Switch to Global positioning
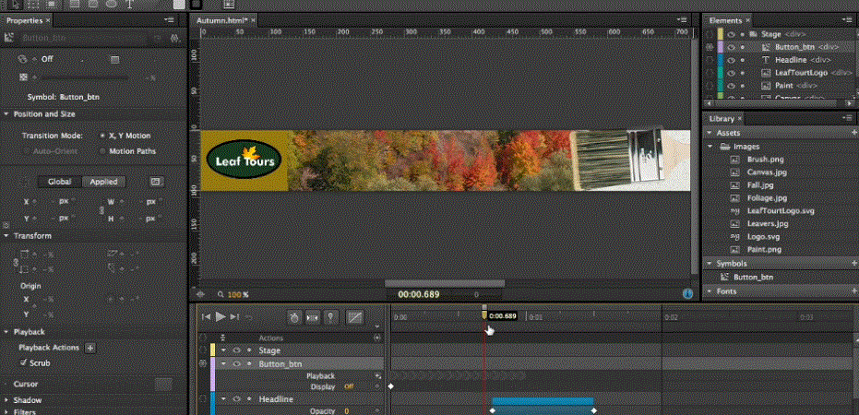This screenshot has height=415, width=859. click(x=59, y=182)
